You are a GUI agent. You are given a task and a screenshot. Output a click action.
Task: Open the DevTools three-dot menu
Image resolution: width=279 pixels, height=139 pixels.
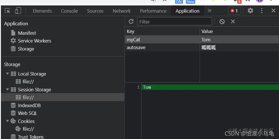261,11
